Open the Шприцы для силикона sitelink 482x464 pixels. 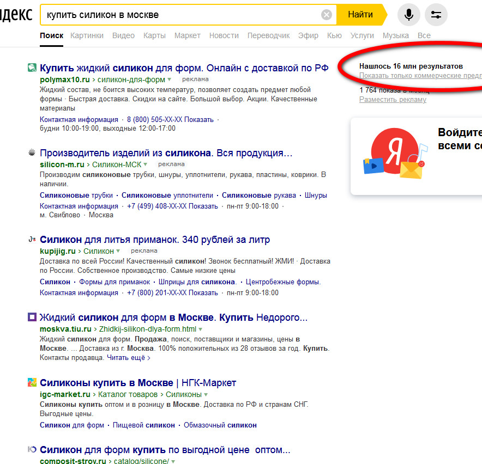[198, 282]
